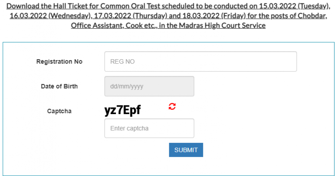
Task: Refresh the captcha code
Action: 172,107
